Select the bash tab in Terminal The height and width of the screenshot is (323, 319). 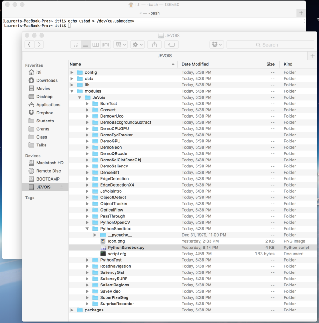(149, 13)
